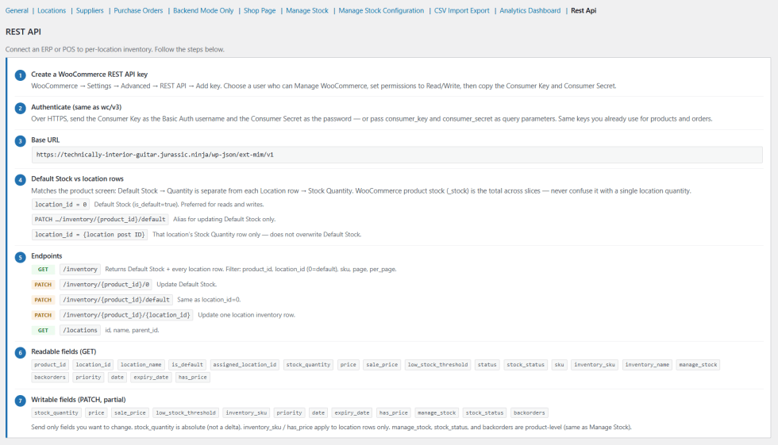Go to CSV Import Export tab

click(461, 10)
